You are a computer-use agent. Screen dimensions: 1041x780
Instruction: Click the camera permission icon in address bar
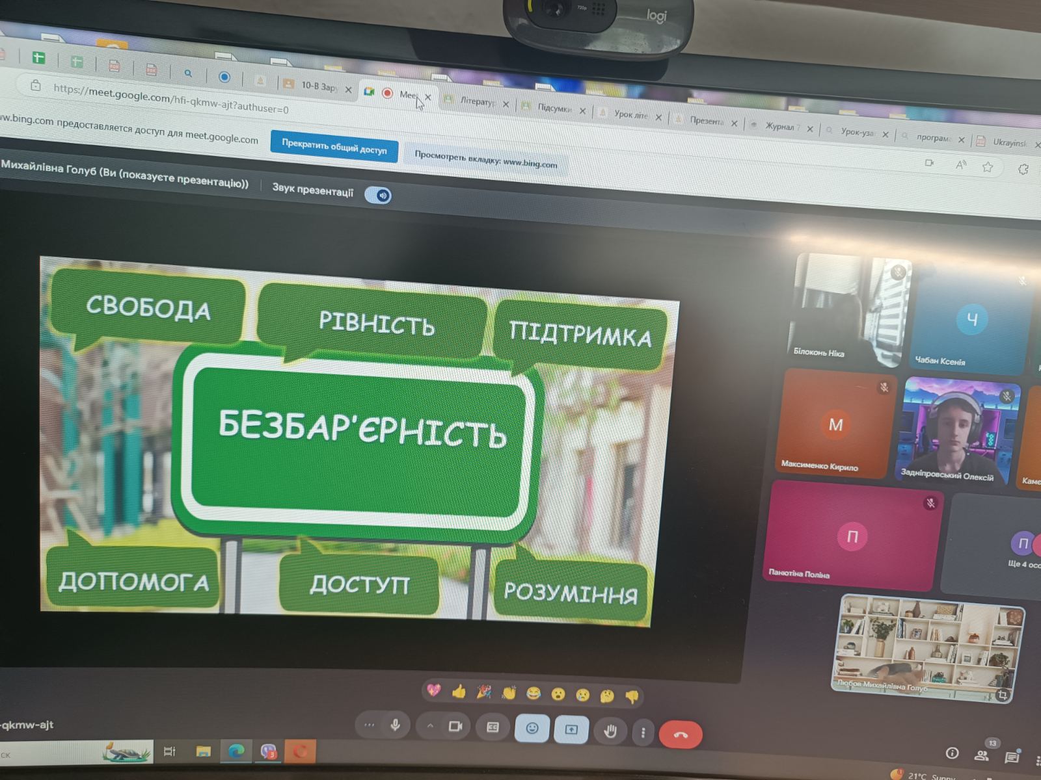[x=930, y=163]
